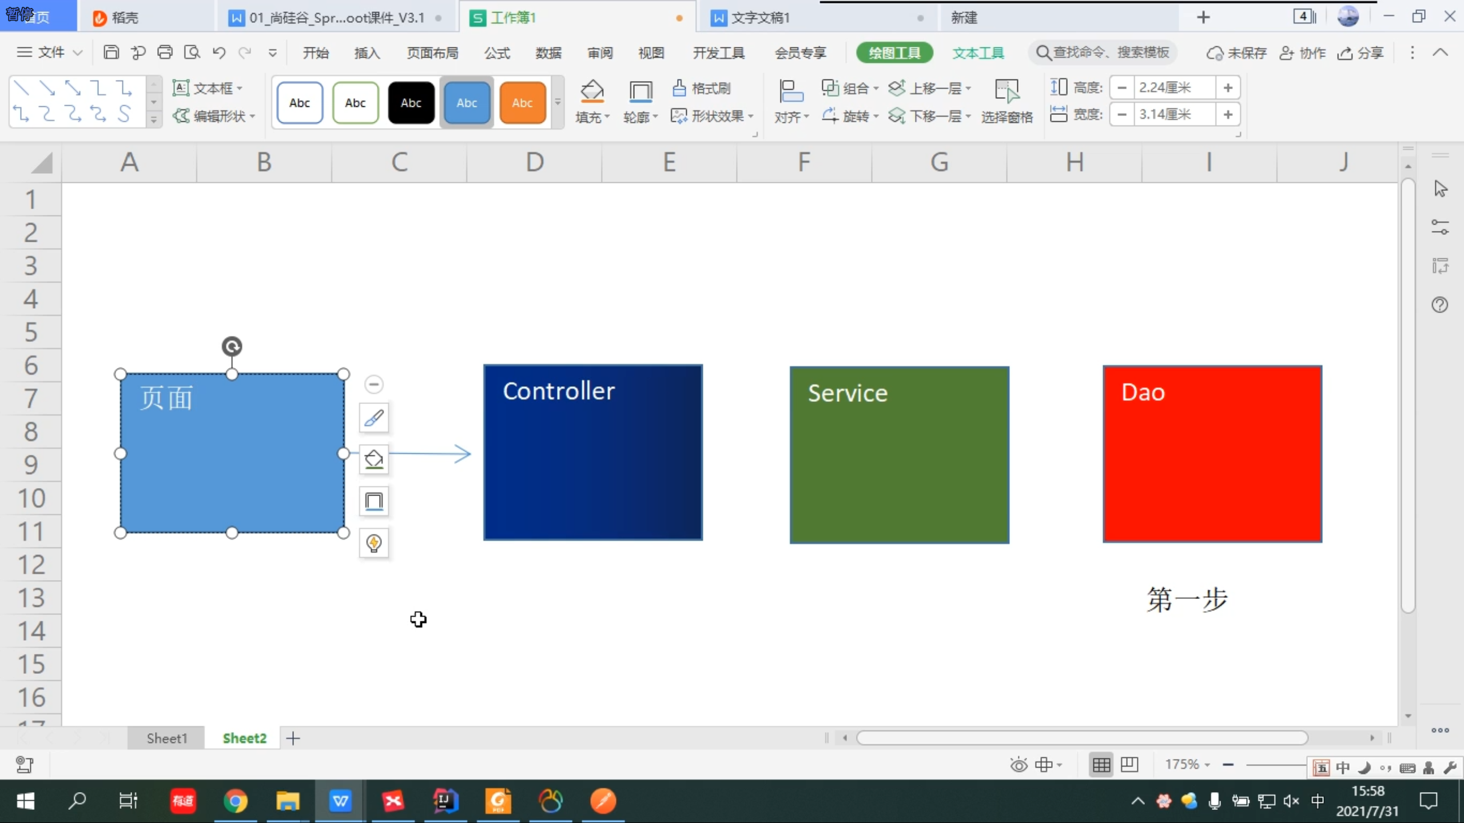Select the green Service rectangle shape

pyautogui.click(x=900, y=455)
